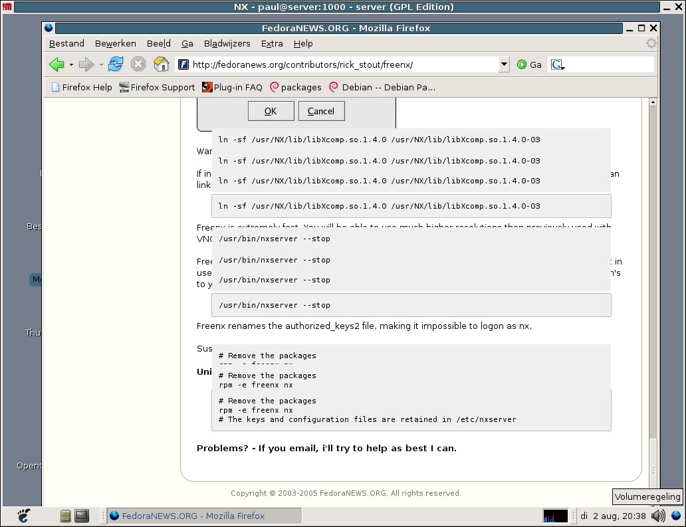The height and width of the screenshot is (527, 686).
Task: Click the greyed Forward arrow
Action: [x=86, y=64]
